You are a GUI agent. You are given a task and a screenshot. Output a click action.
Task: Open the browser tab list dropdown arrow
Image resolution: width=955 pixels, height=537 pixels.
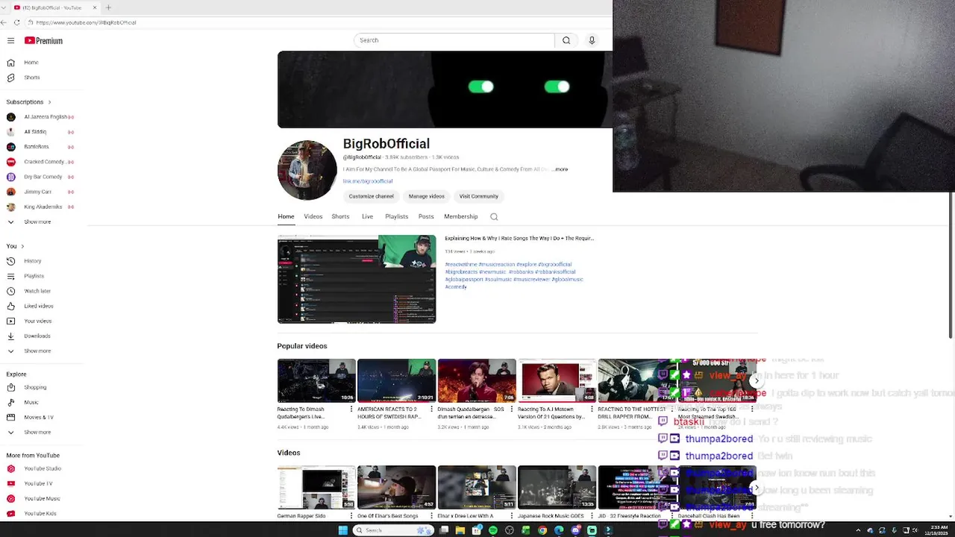click(4, 7)
